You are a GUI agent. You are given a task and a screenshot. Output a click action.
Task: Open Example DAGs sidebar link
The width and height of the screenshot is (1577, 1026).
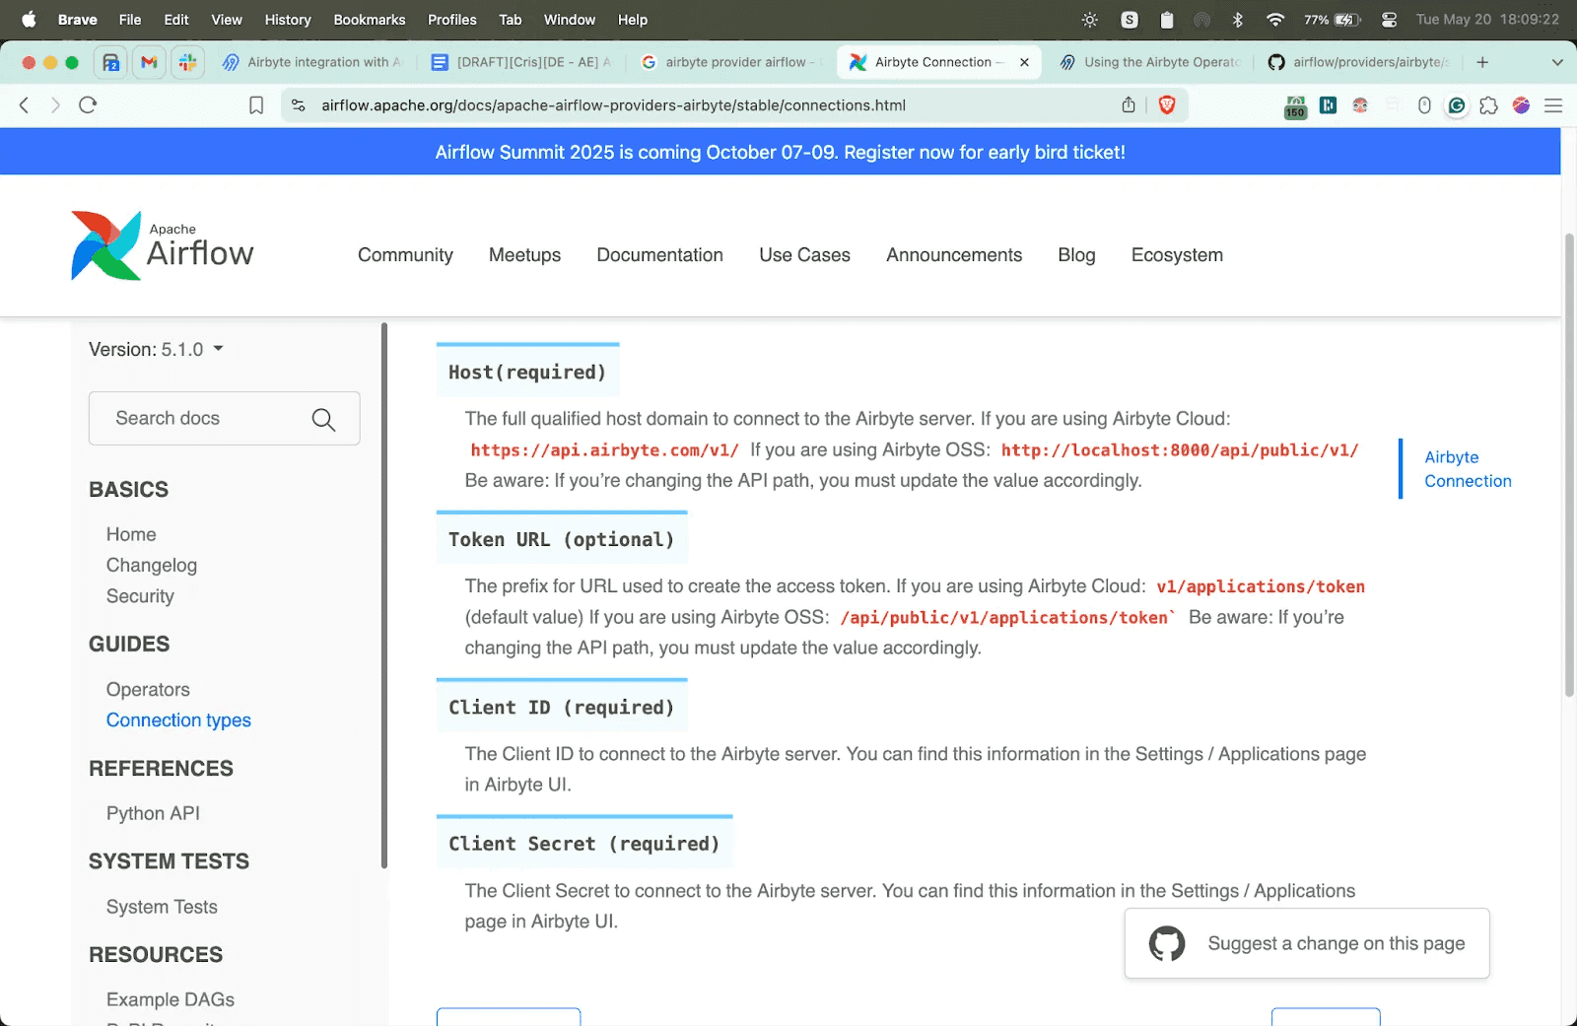coord(171,999)
